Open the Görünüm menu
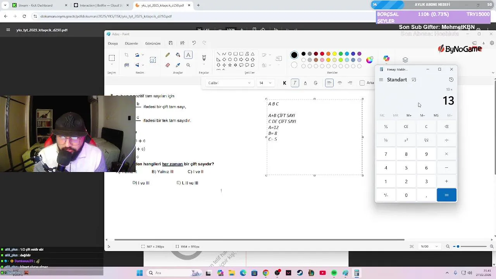The image size is (496, 279). [153, 43]
